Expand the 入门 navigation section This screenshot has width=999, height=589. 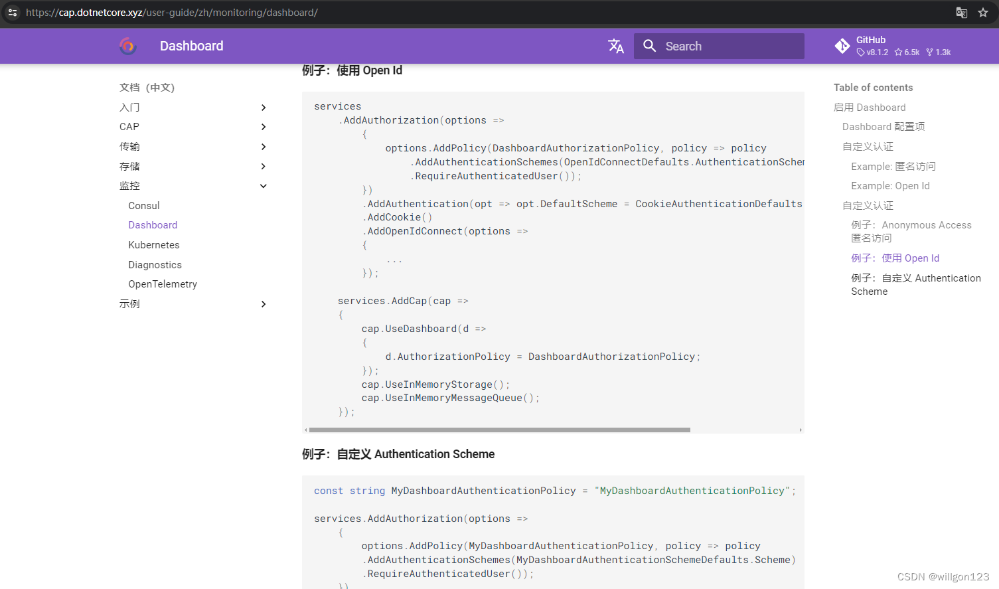[264, 108]
